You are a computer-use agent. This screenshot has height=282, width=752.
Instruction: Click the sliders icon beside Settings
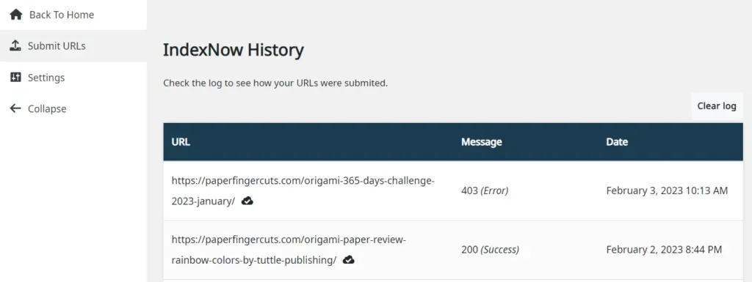tap(16, 78)
